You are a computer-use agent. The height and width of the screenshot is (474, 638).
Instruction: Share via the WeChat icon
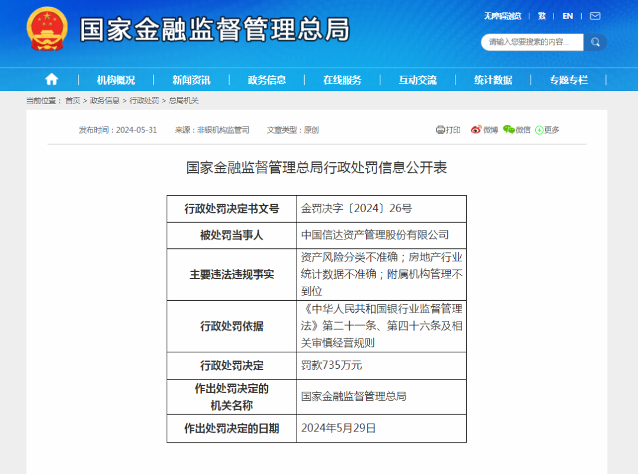[509, 129]
